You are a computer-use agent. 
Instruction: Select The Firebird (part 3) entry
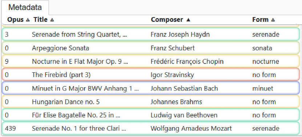(x=150, y=74)
